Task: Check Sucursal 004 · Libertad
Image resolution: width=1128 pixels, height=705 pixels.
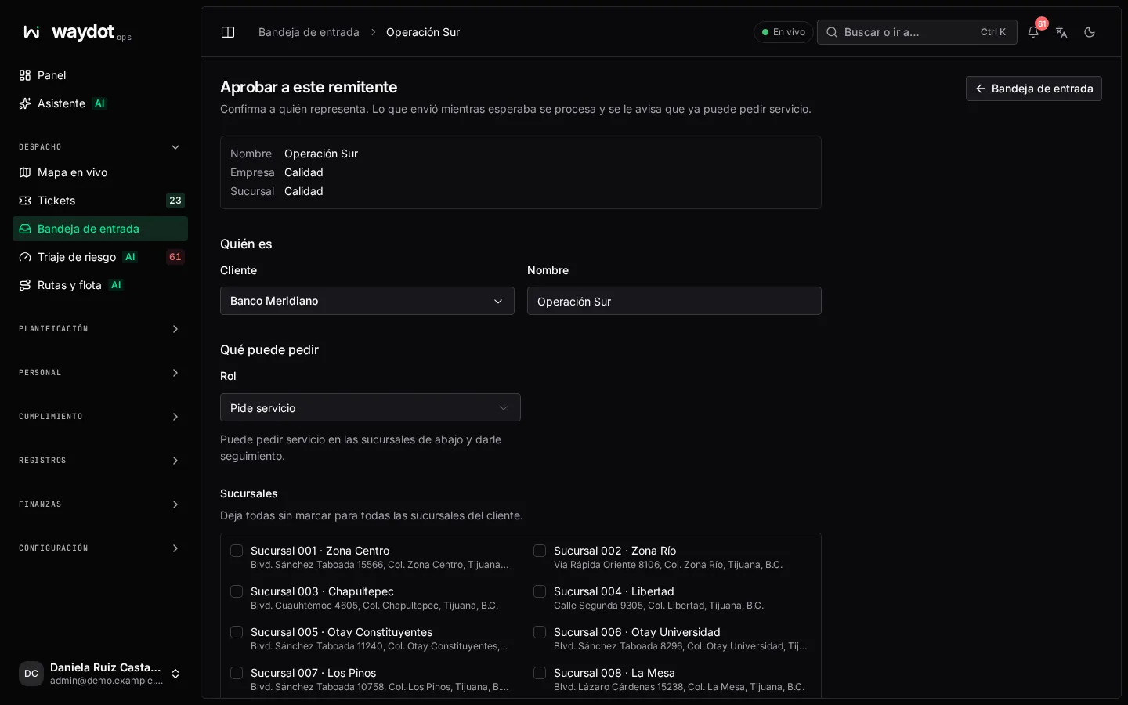Action: 540,591
